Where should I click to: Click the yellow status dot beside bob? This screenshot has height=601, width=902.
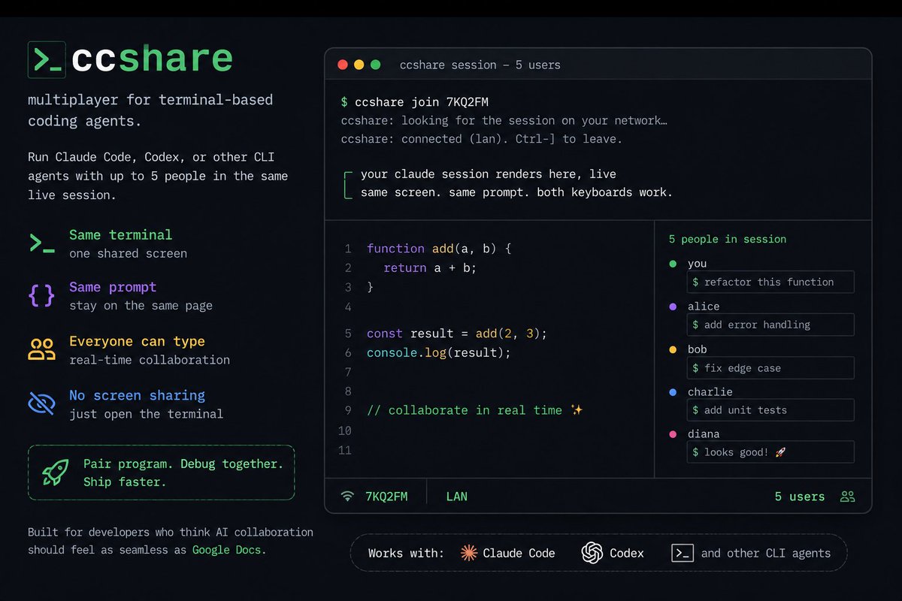tap(673, 349)
